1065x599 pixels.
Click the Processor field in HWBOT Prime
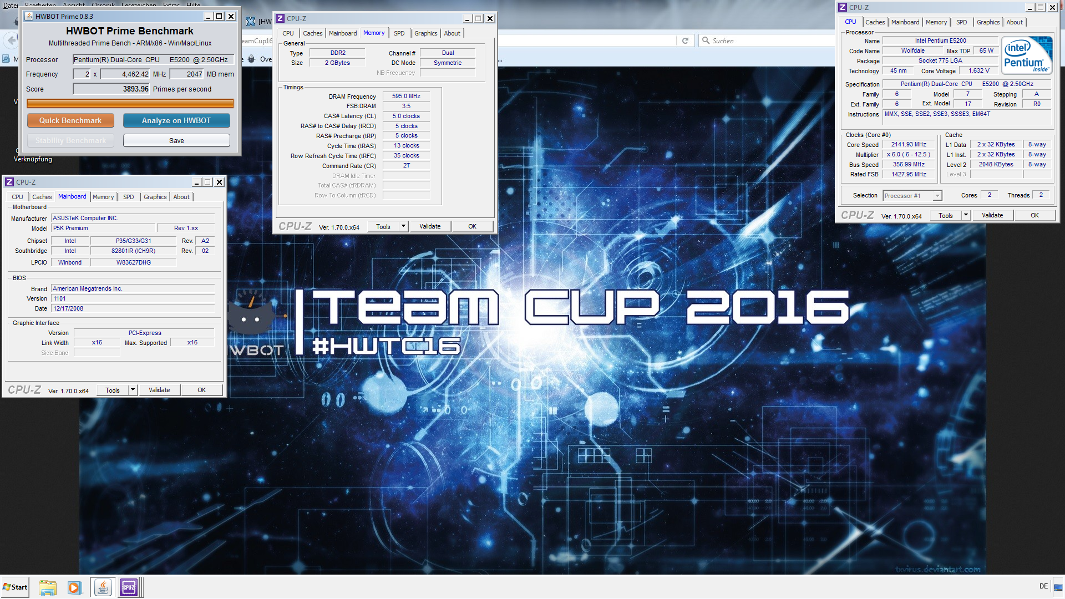pyautogui.click(x=154, y=59)
